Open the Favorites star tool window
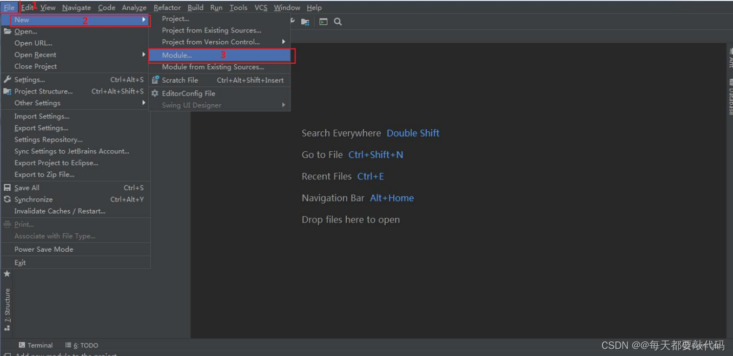733x356 pixels. pos(7,274)
